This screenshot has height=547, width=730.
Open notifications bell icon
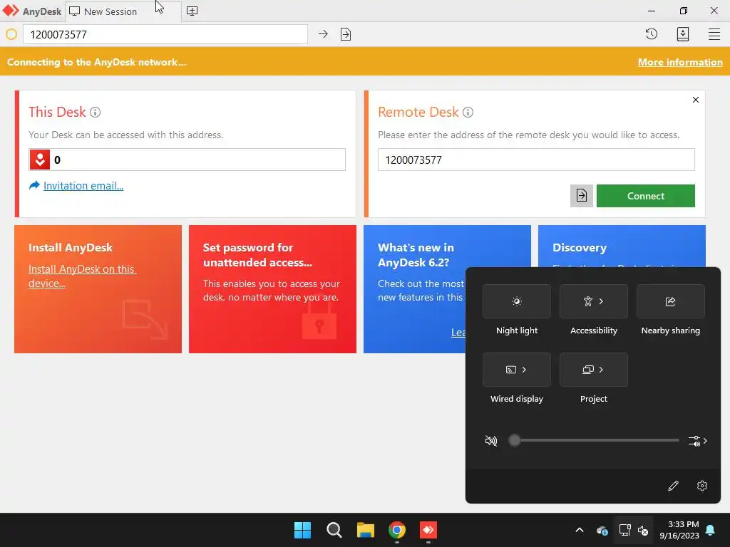pyautogui.click(x=711, y=530)
